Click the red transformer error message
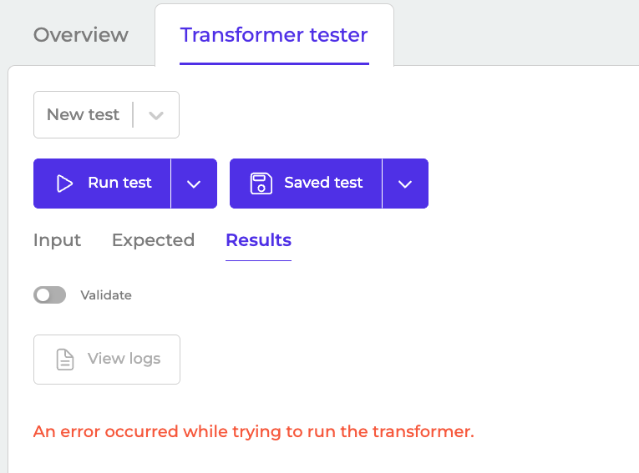This screenshot has height=473, width=639. coord(253,431)
